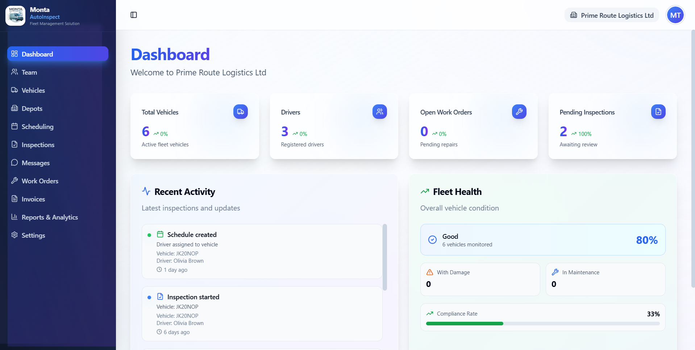Select the Messages chat bubble icon
The width and height of the screenshot is (695, 350).
pos(14,163)
